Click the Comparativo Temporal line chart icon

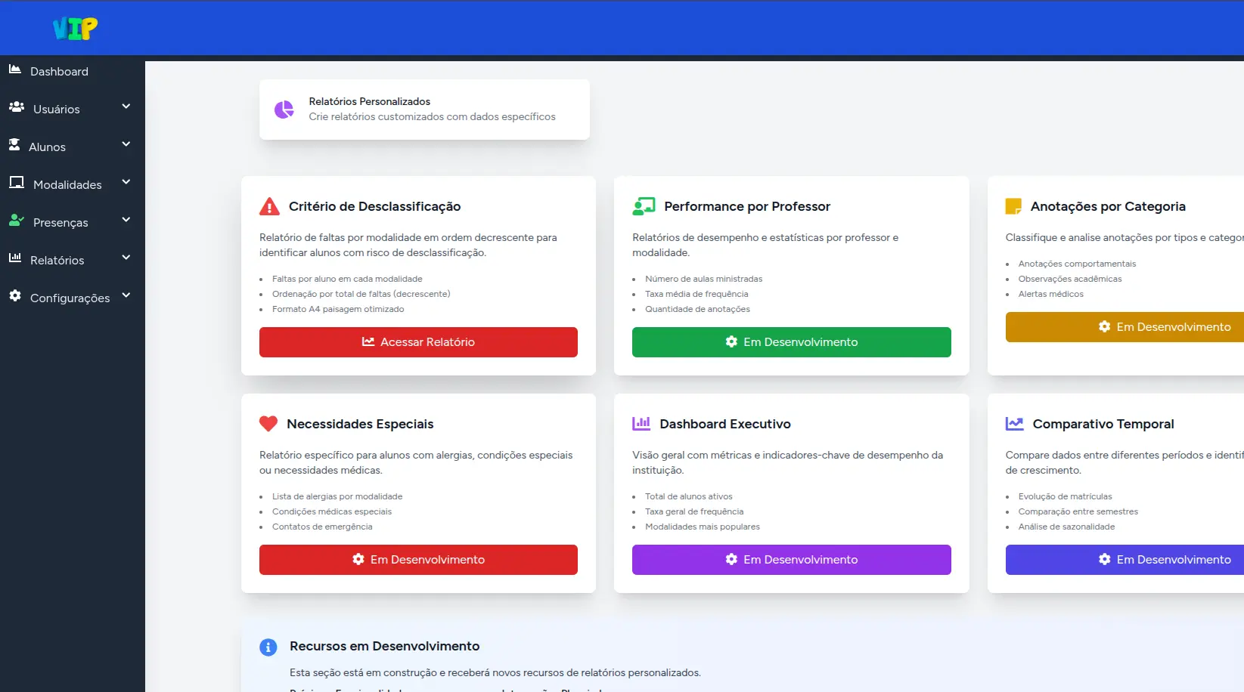[1014, 424]
